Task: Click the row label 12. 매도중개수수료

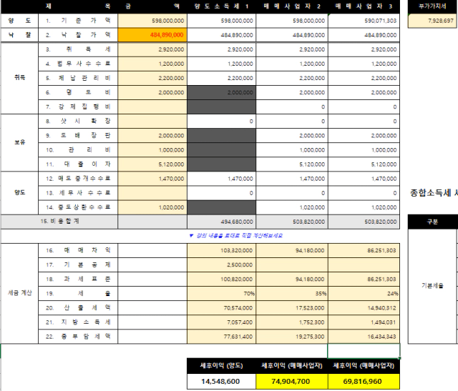Action: tap(78, 179)
